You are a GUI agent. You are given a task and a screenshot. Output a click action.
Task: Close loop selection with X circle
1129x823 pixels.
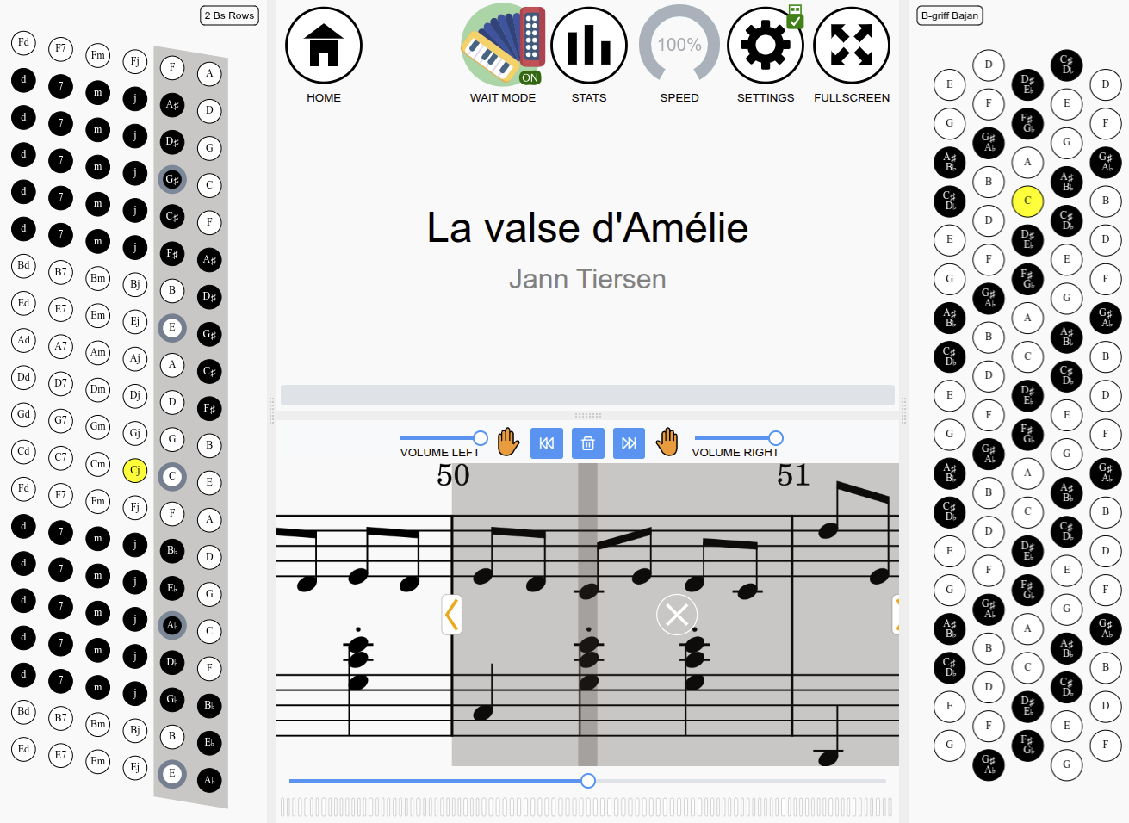click(677, 615)
